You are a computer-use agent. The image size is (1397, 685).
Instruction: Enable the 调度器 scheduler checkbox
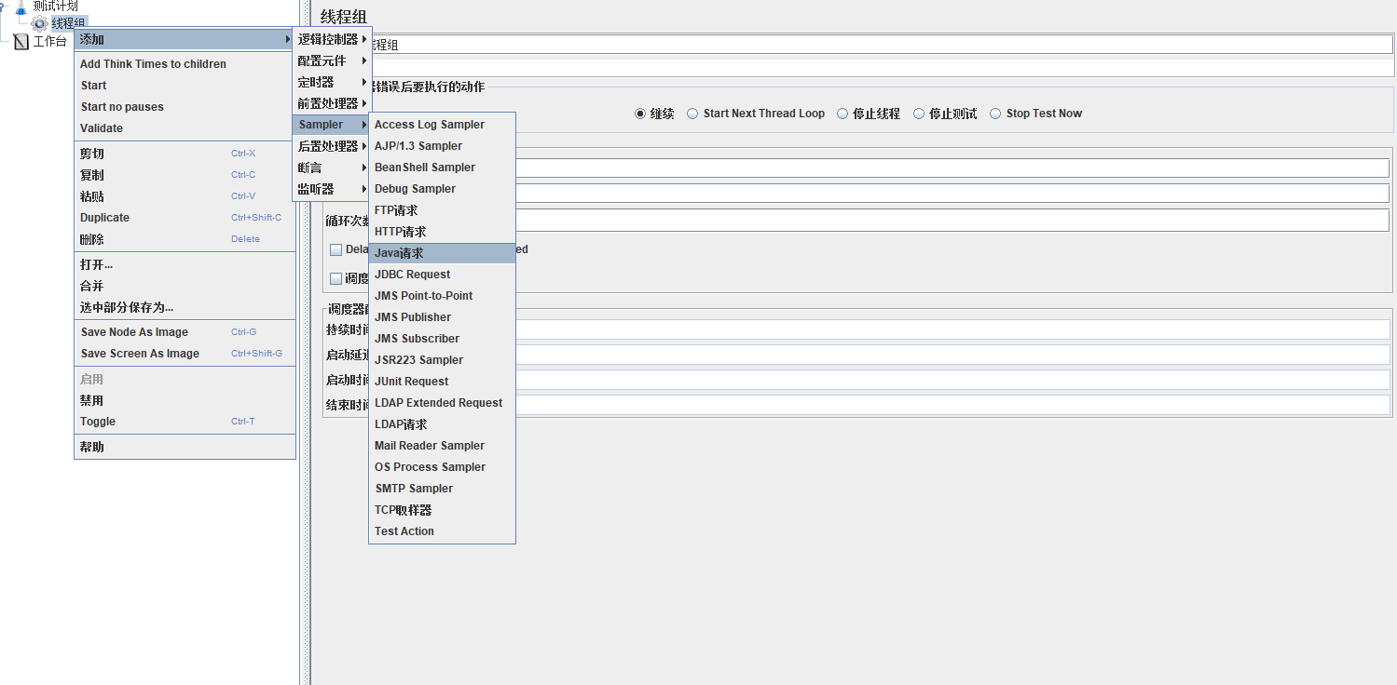[x=336, y=278]
